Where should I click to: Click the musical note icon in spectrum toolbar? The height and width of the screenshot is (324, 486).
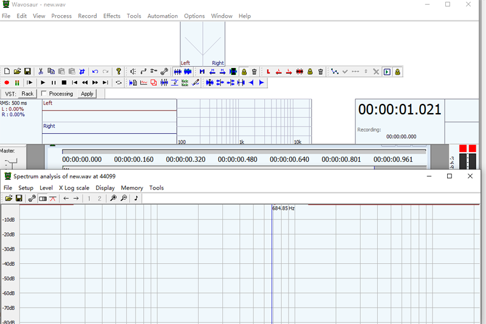(x=136, y=198)
